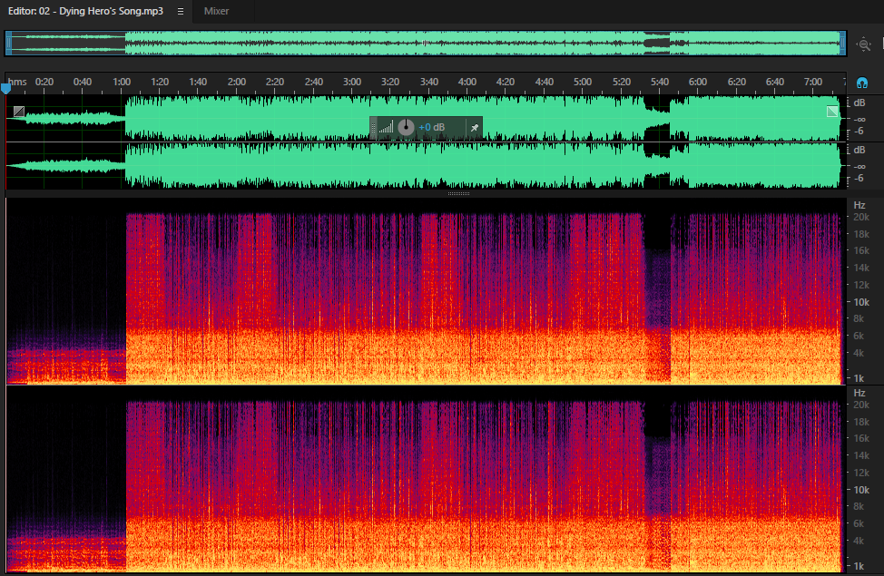
Task: Click the fade out handle on waveform
Action: pos(832,111)
